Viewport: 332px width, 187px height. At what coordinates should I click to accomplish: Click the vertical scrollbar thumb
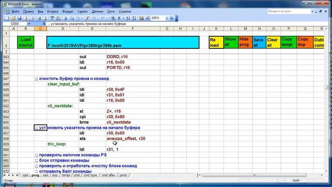[x=326, y=87]
